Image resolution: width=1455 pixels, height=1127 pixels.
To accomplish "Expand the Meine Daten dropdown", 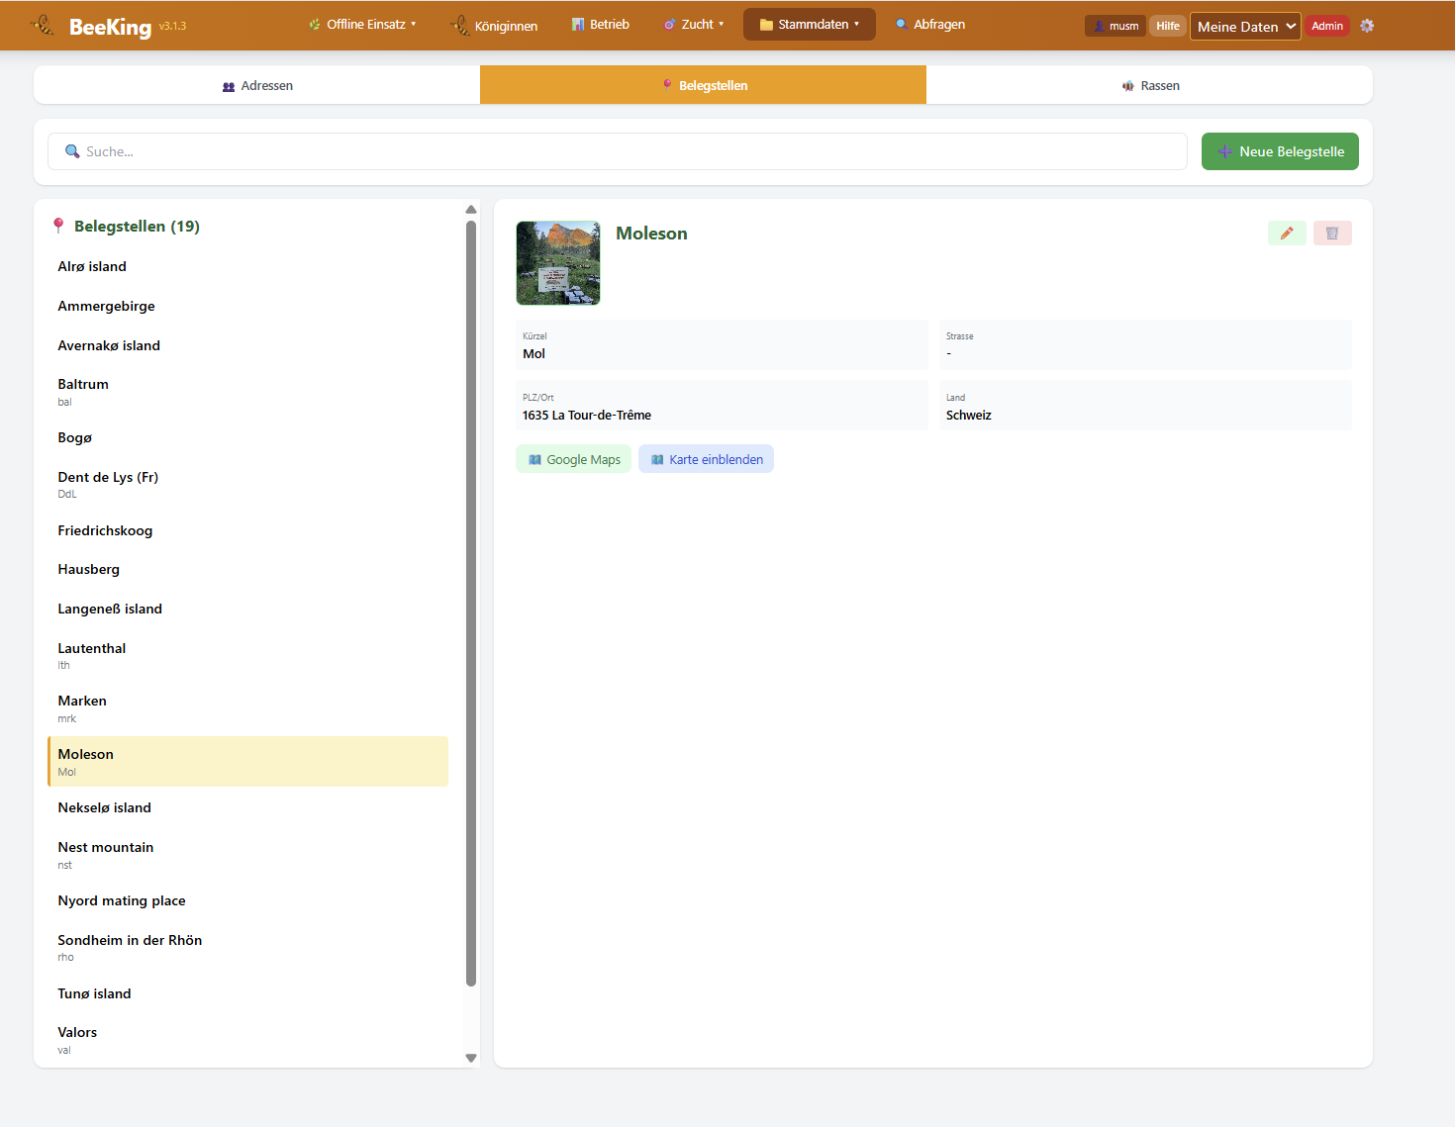I will 1245,27.
